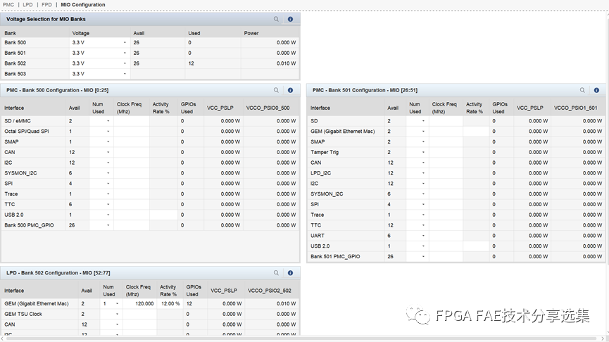Click the search icon in Voltage Selection panel
Viewport: 609px width, 342px height.
click(277, 19)
